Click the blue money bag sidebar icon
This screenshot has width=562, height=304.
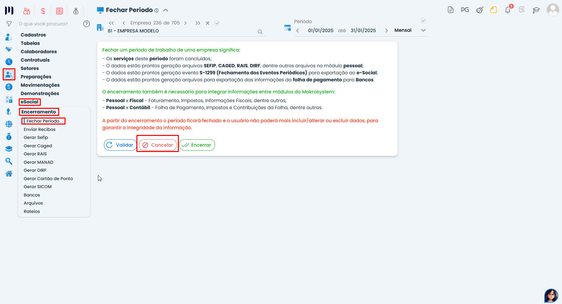tap(9, 137)
